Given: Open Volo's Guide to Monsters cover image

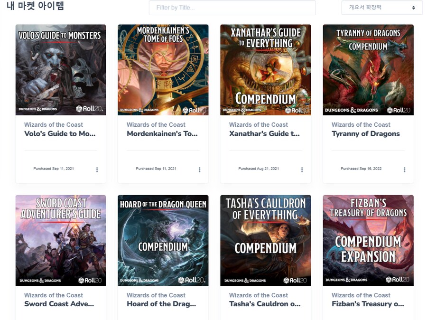Looking at the screenshot, I should [x=61, y=70].
